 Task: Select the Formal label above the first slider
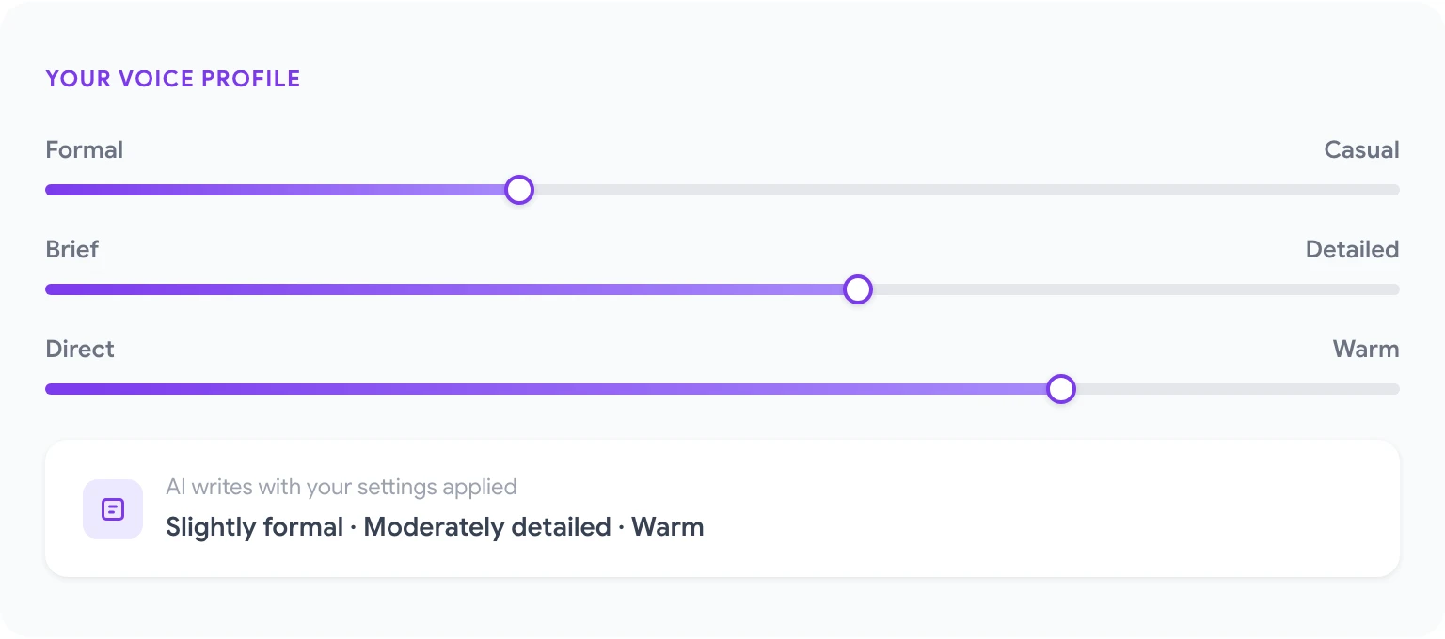click(x=84, y=149)
